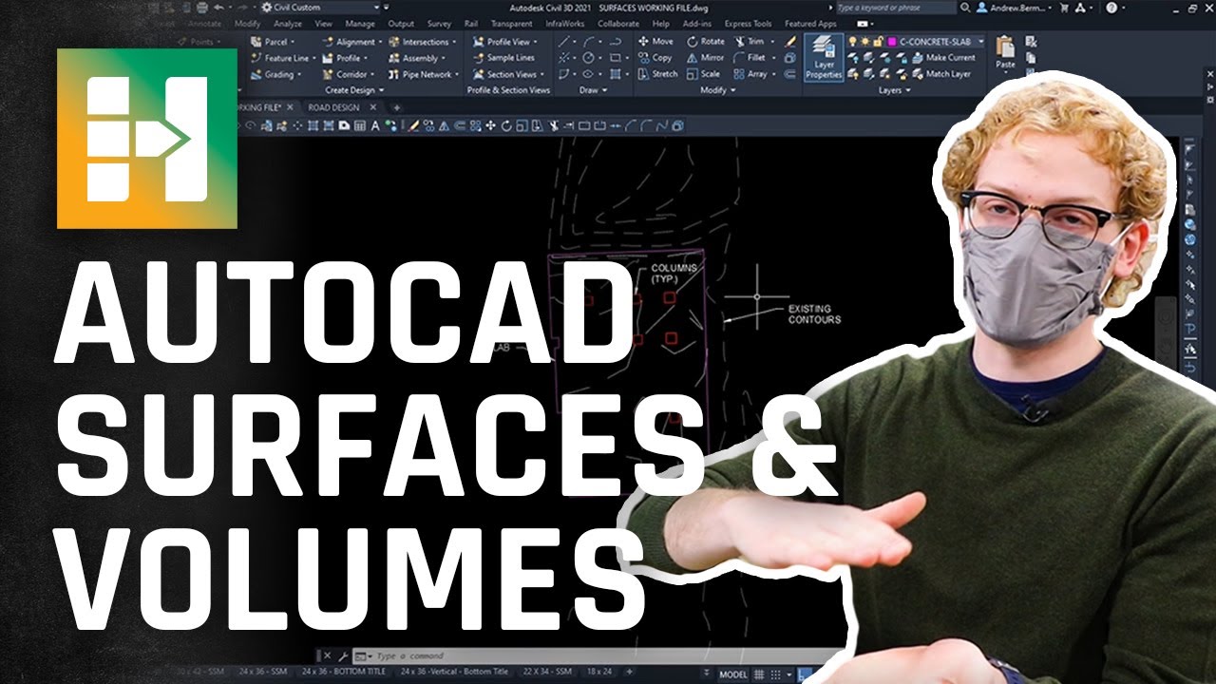
Task: Open the Intersections tool
Action: pos(423,42)
